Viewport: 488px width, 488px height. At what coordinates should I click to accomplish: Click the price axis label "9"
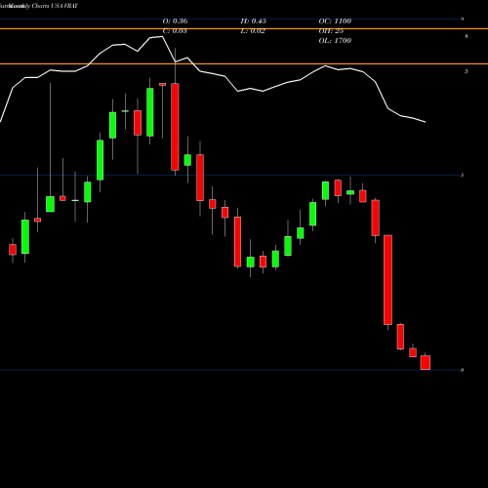point(462,20)
